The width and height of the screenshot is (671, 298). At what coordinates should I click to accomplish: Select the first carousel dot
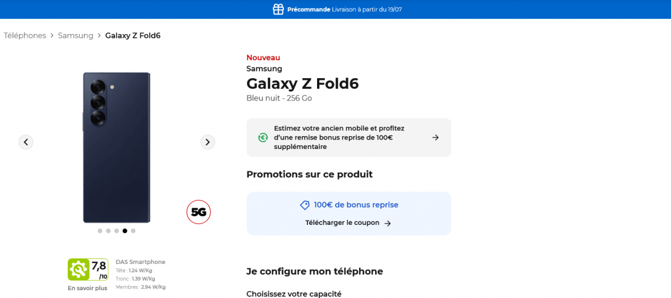(100, 230)
